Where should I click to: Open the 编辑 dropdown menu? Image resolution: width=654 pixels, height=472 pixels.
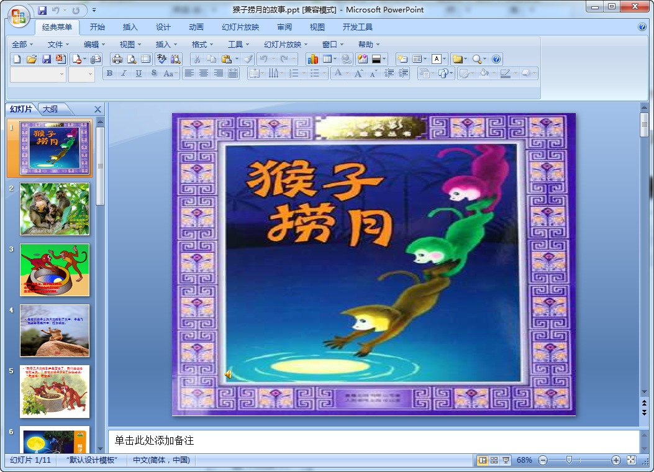coord(94,45)
